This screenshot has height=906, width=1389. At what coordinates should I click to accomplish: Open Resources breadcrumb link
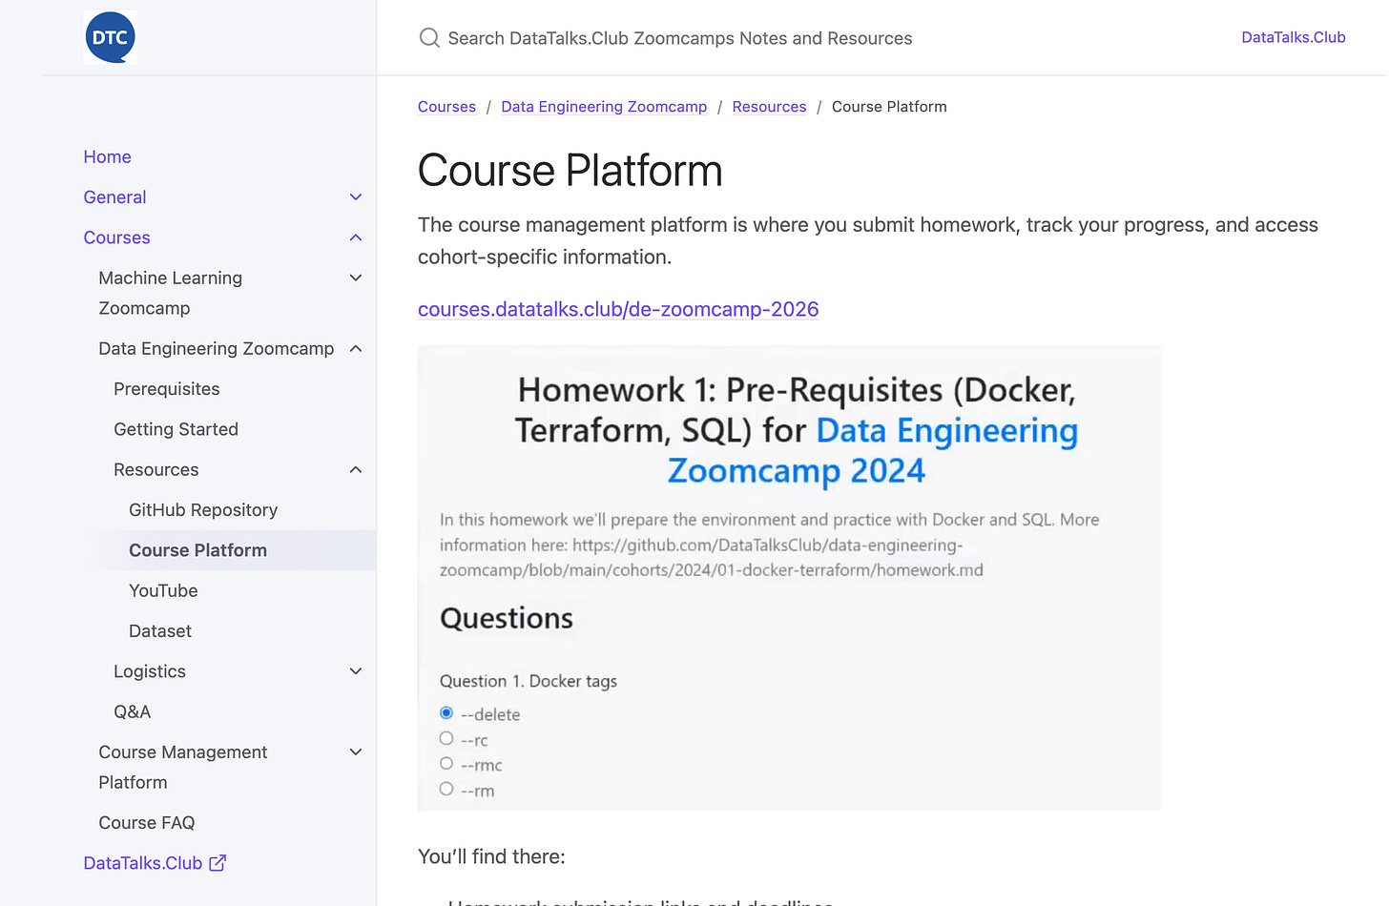click(769, 107)
